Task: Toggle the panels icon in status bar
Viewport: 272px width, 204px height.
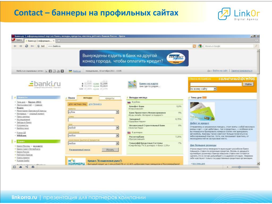Action: (x=14, y=167)
